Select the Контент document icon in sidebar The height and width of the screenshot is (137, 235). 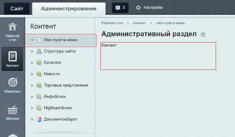point(13,56)
